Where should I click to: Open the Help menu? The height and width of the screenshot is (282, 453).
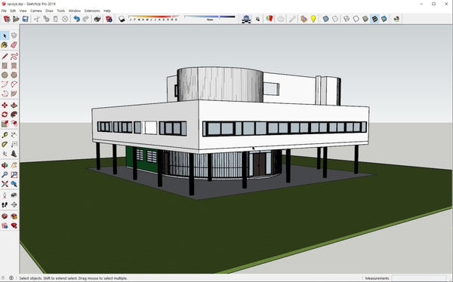point(107,11)
